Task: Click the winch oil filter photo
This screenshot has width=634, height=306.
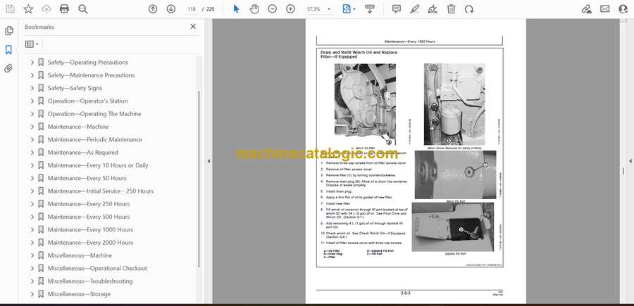Action: [x=365, y=104]
